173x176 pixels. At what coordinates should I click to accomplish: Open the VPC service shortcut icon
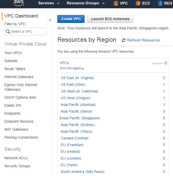[x=116, y=3]
